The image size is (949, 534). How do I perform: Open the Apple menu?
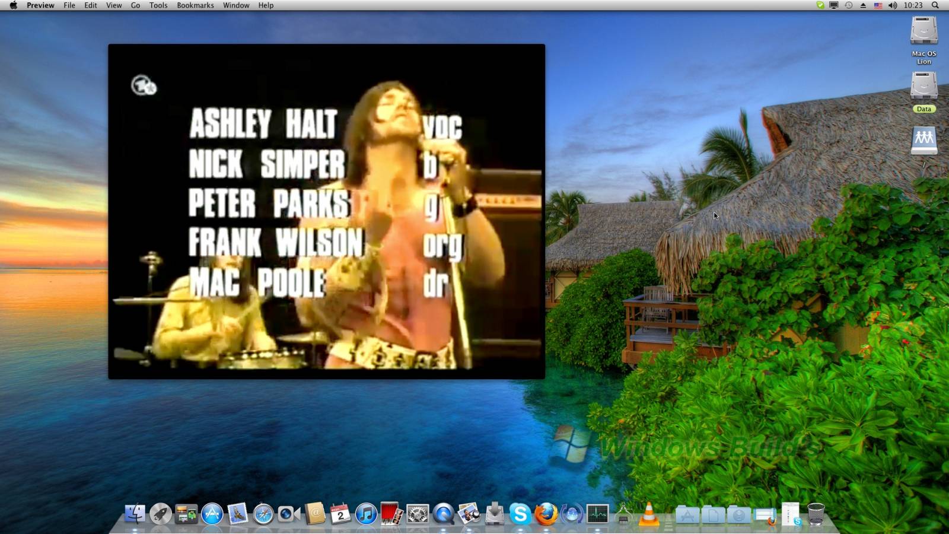pos(13,5)
